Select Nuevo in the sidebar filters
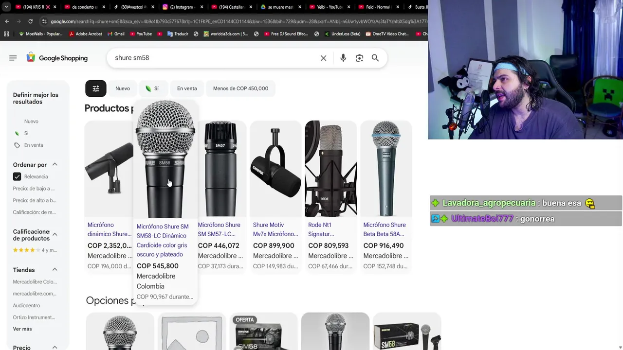The height and width of the screenshot is (350, 623). 31,122
